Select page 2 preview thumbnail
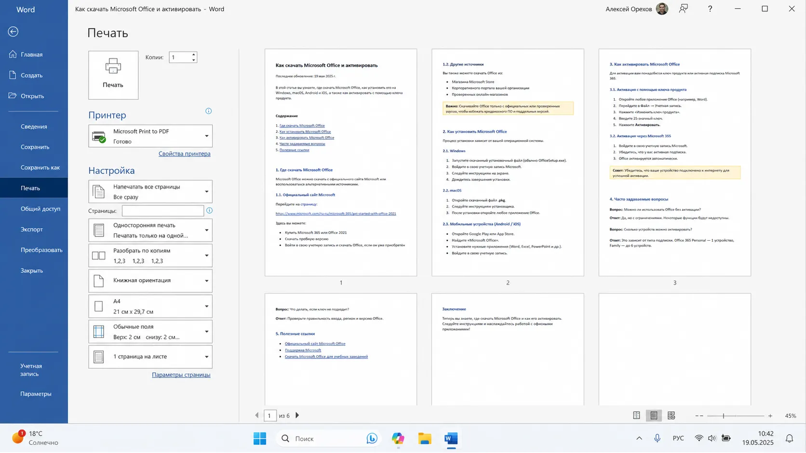806x453 pixels. (x=508, y=162)
